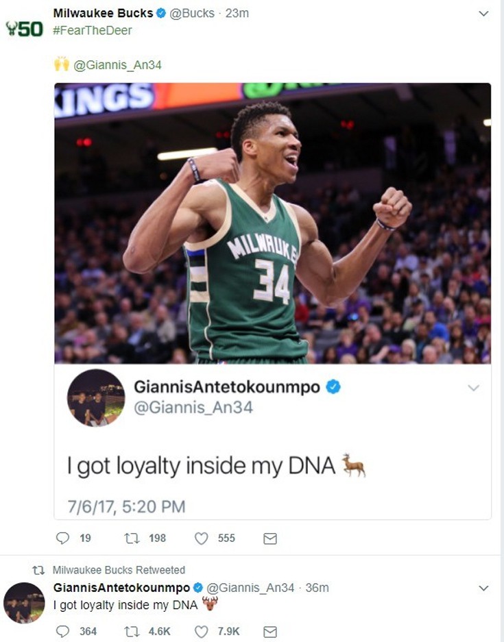The image size is (504, 642).
Task: Open GiannisAntetokounmpo name on retweeted tweet
Action: pyautogui.click(x=121, y=588)
